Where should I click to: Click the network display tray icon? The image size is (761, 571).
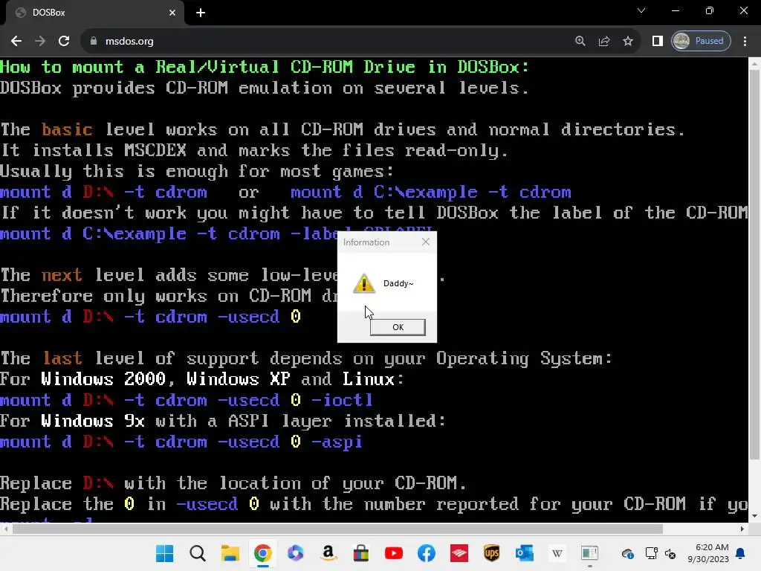click(651, 553)
